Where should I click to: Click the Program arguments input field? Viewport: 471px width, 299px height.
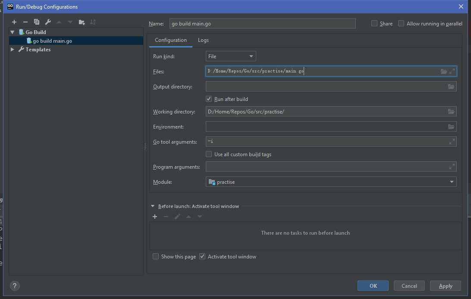327,167
